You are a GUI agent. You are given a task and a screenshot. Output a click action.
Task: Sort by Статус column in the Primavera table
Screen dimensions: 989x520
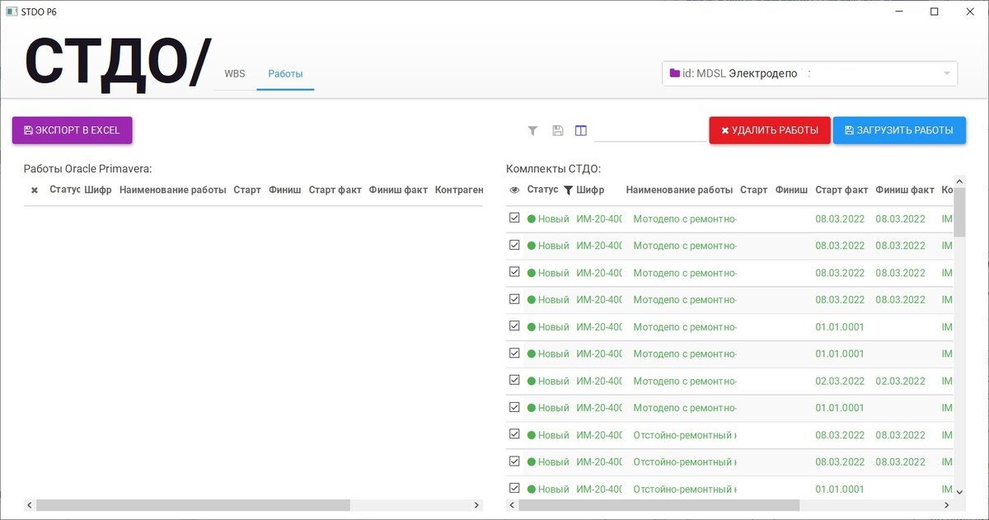[64, 190]
